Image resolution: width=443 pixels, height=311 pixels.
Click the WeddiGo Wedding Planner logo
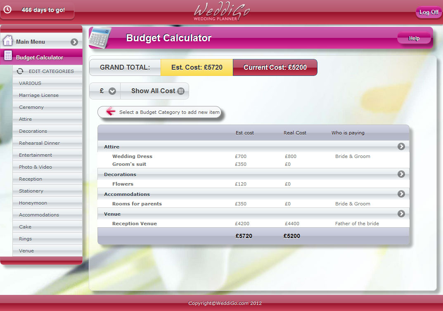pos(221,12)
